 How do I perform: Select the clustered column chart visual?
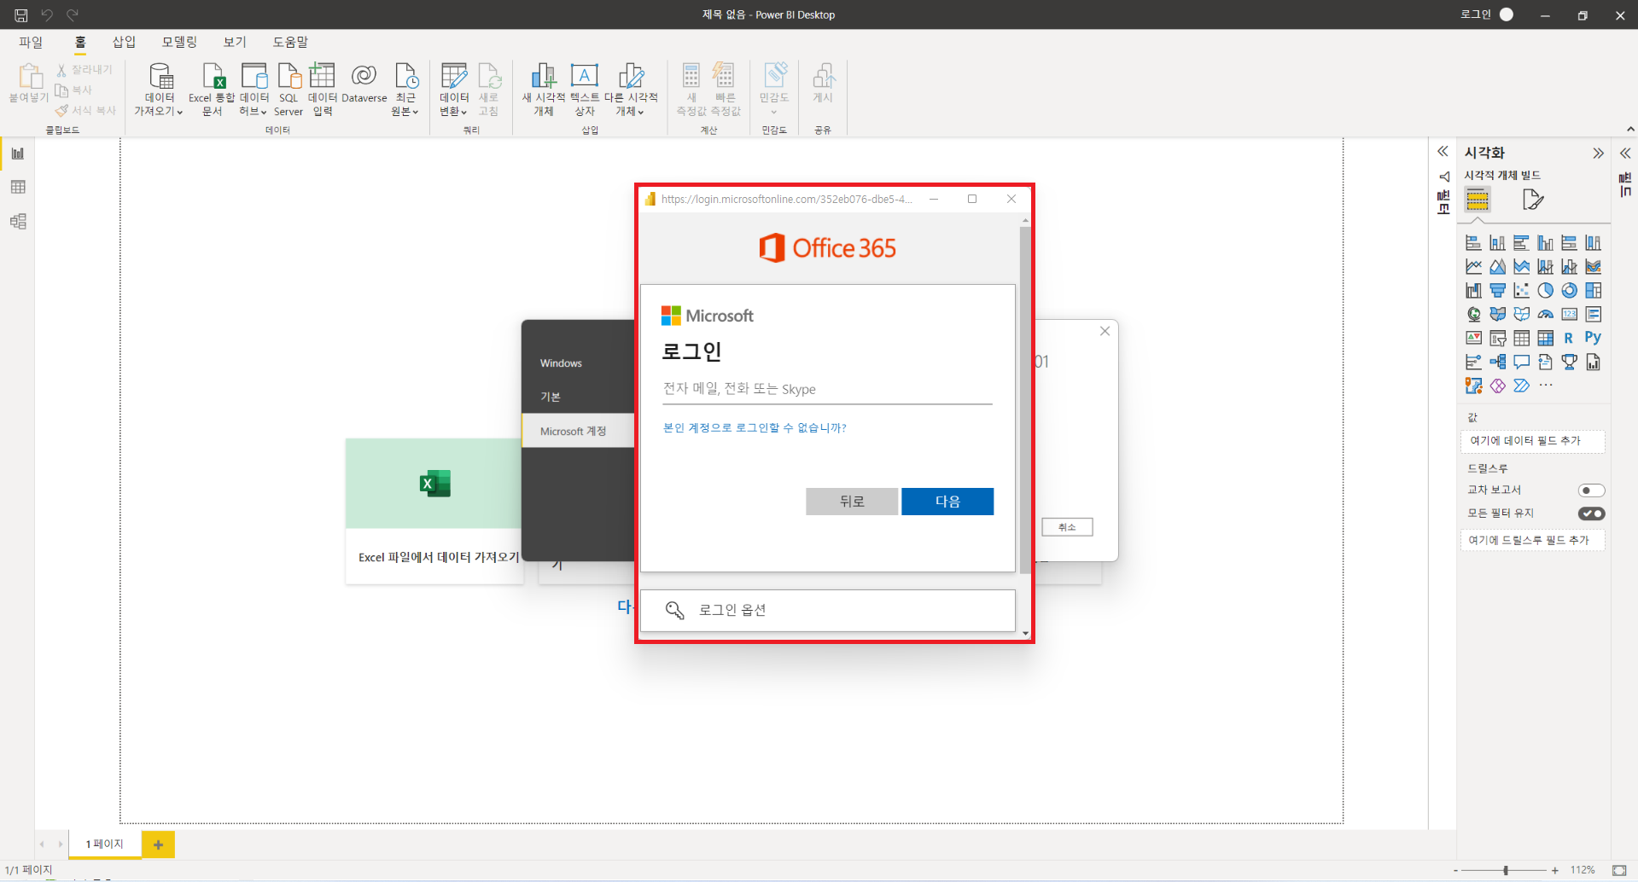(x=1545, y=243)
